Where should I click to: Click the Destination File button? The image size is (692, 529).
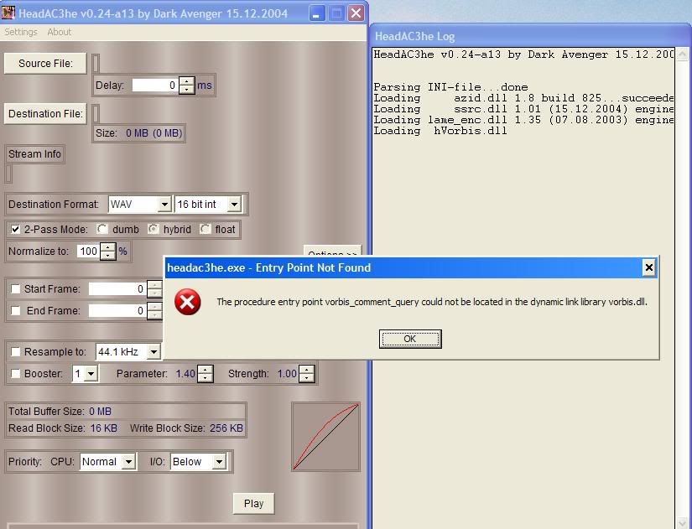[x=45, y=114]
